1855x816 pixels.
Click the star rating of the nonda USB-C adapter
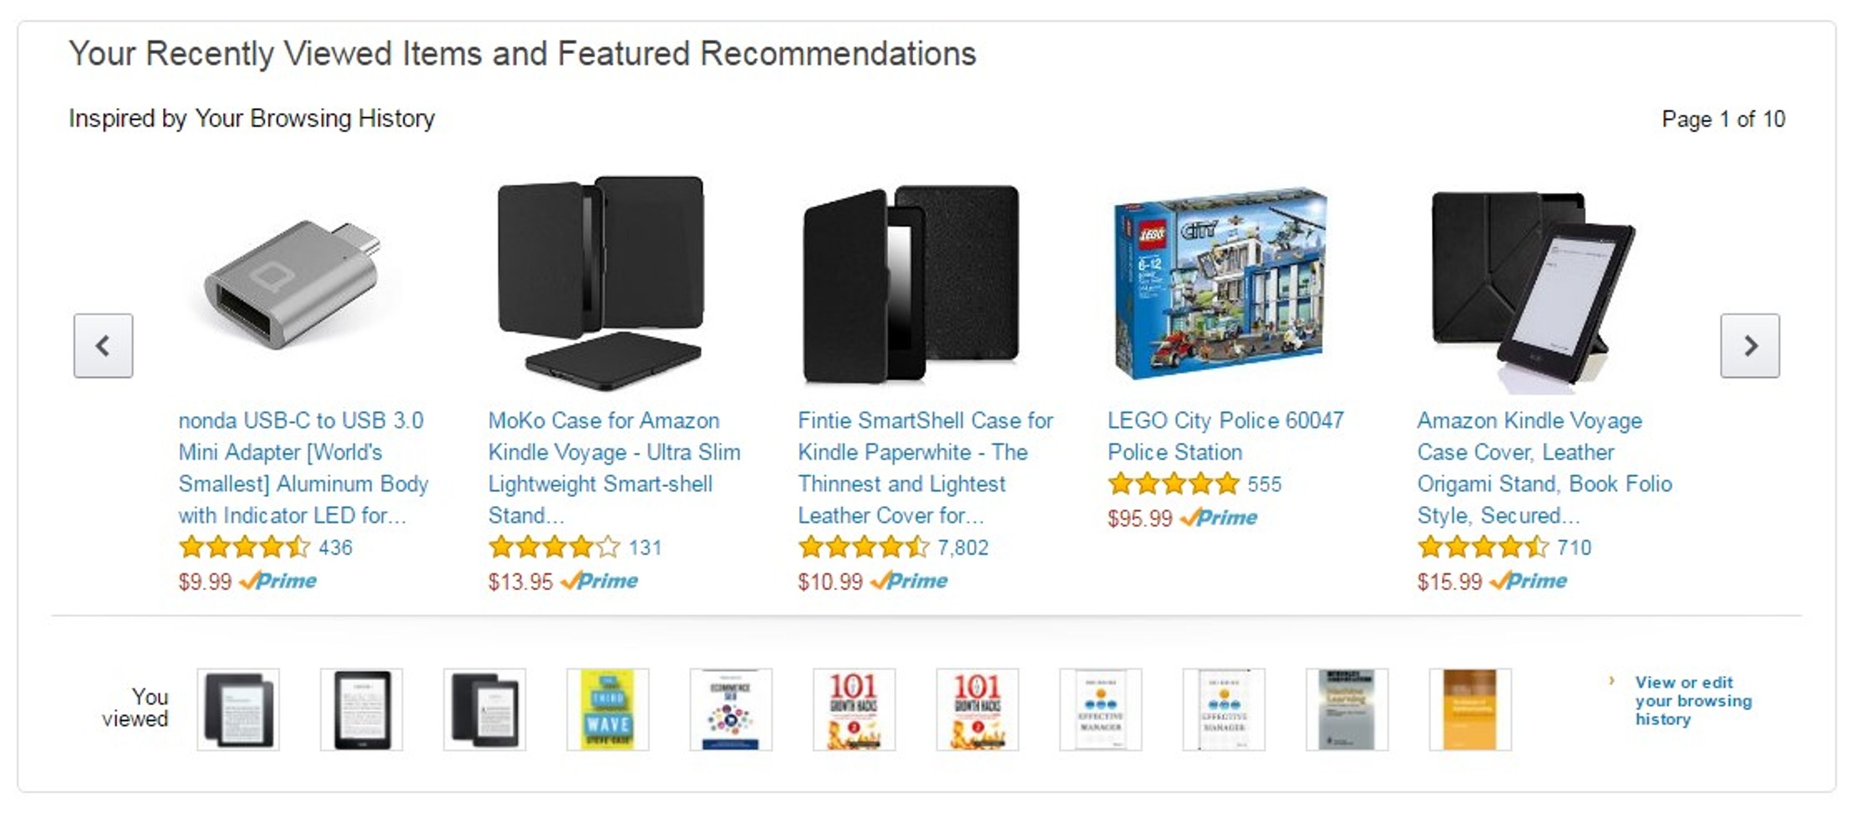coord(243,548)
